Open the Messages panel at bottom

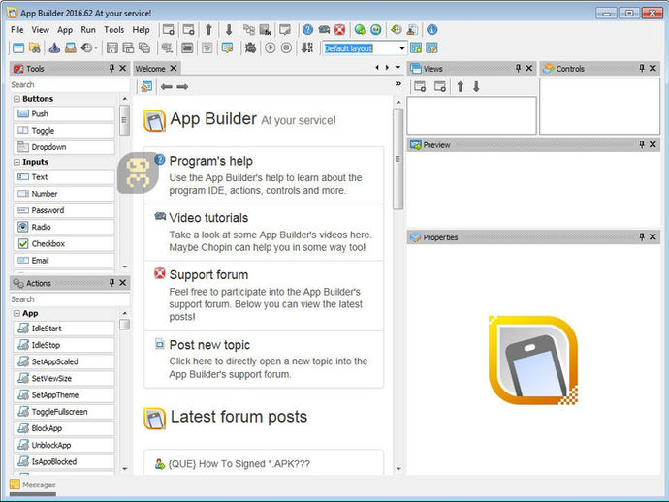tap(33, 485)
